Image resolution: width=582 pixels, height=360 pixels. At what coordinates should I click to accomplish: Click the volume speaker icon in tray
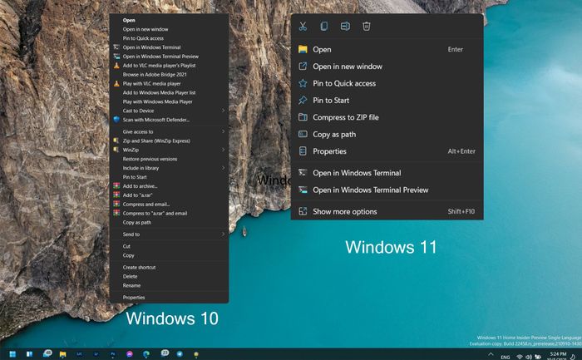coord(529,357)
